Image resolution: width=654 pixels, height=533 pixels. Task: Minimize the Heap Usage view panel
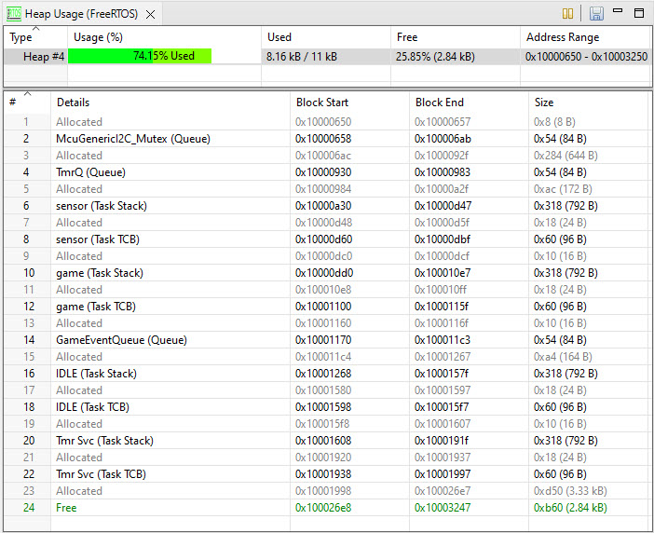pyautogui.click(x=619, y=13)
